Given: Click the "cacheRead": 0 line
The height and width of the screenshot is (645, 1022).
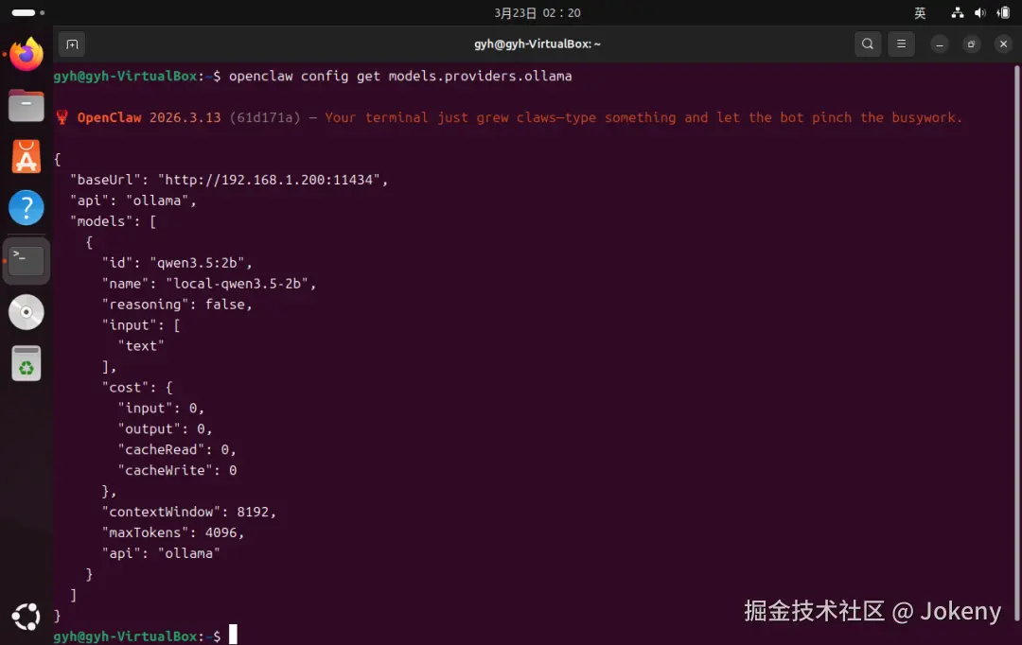Looking at the screenshot, I should [177, 449].
